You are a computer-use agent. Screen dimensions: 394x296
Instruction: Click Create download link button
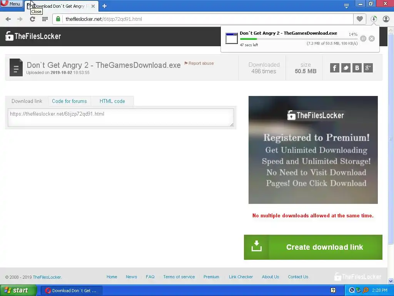(x=313, y=247)
